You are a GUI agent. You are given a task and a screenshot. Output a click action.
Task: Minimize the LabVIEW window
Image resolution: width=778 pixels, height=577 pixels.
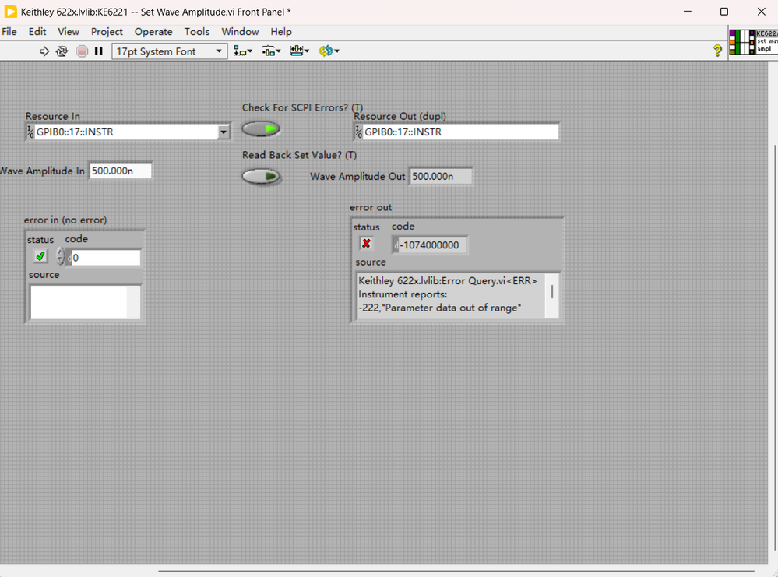pyautogui.click(x=688, y=12)
